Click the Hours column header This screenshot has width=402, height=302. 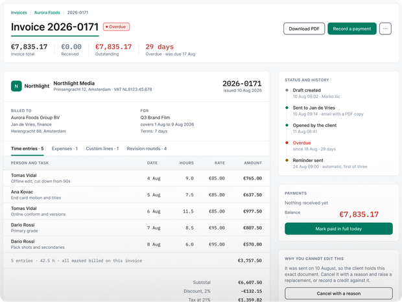click(186, 163)
